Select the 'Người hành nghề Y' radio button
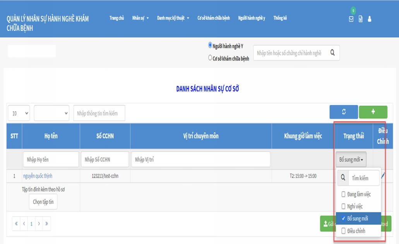Screen dimensions: 399x244 (x=210, y=46)
